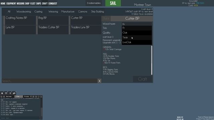Click the third round icon right of the Pirates chat tab
Viewport: 214px width, 120px height.
tap(36, 97)
